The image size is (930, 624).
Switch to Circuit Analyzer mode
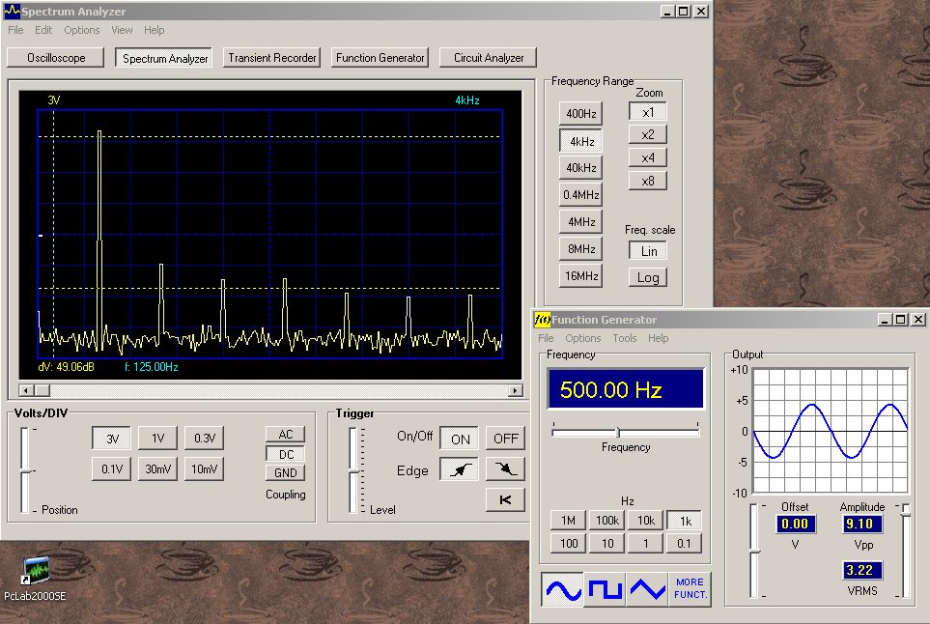(489, 58)
